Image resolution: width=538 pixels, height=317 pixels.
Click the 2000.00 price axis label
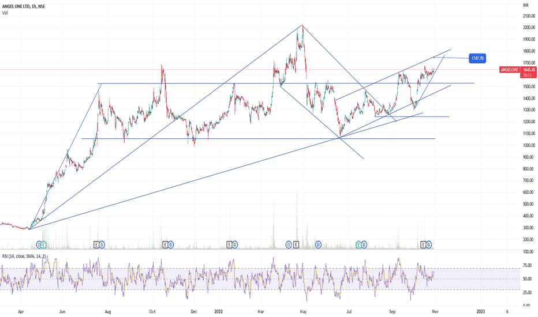tap(529, 28)
